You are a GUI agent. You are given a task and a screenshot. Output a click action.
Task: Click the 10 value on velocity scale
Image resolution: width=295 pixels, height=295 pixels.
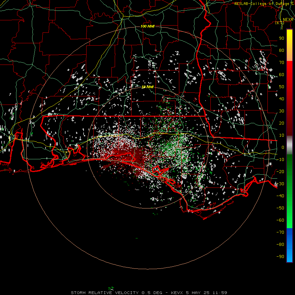tap(282, 135)
